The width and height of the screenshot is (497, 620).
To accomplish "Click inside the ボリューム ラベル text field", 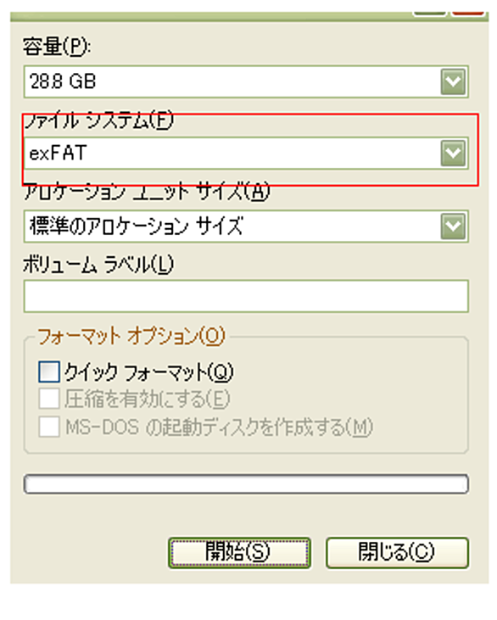I will (x=246, y=296).
